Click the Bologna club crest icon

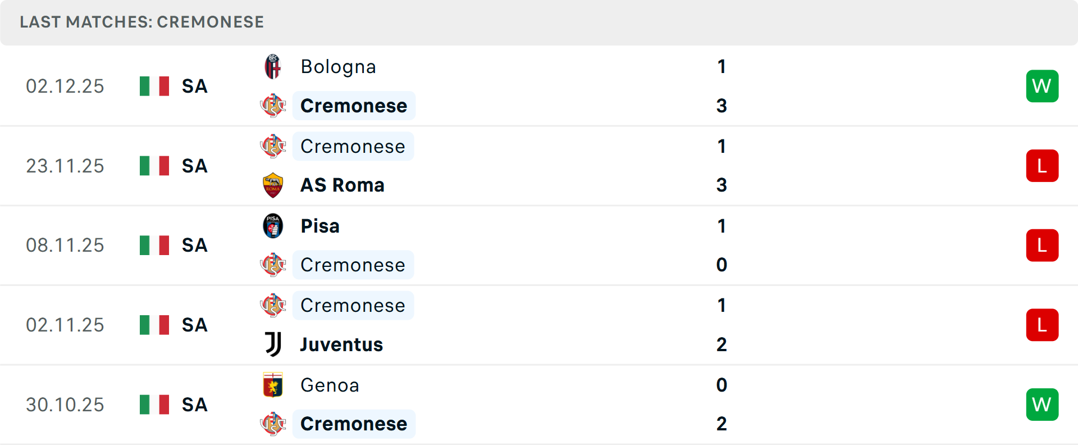(x=273, y=67)
